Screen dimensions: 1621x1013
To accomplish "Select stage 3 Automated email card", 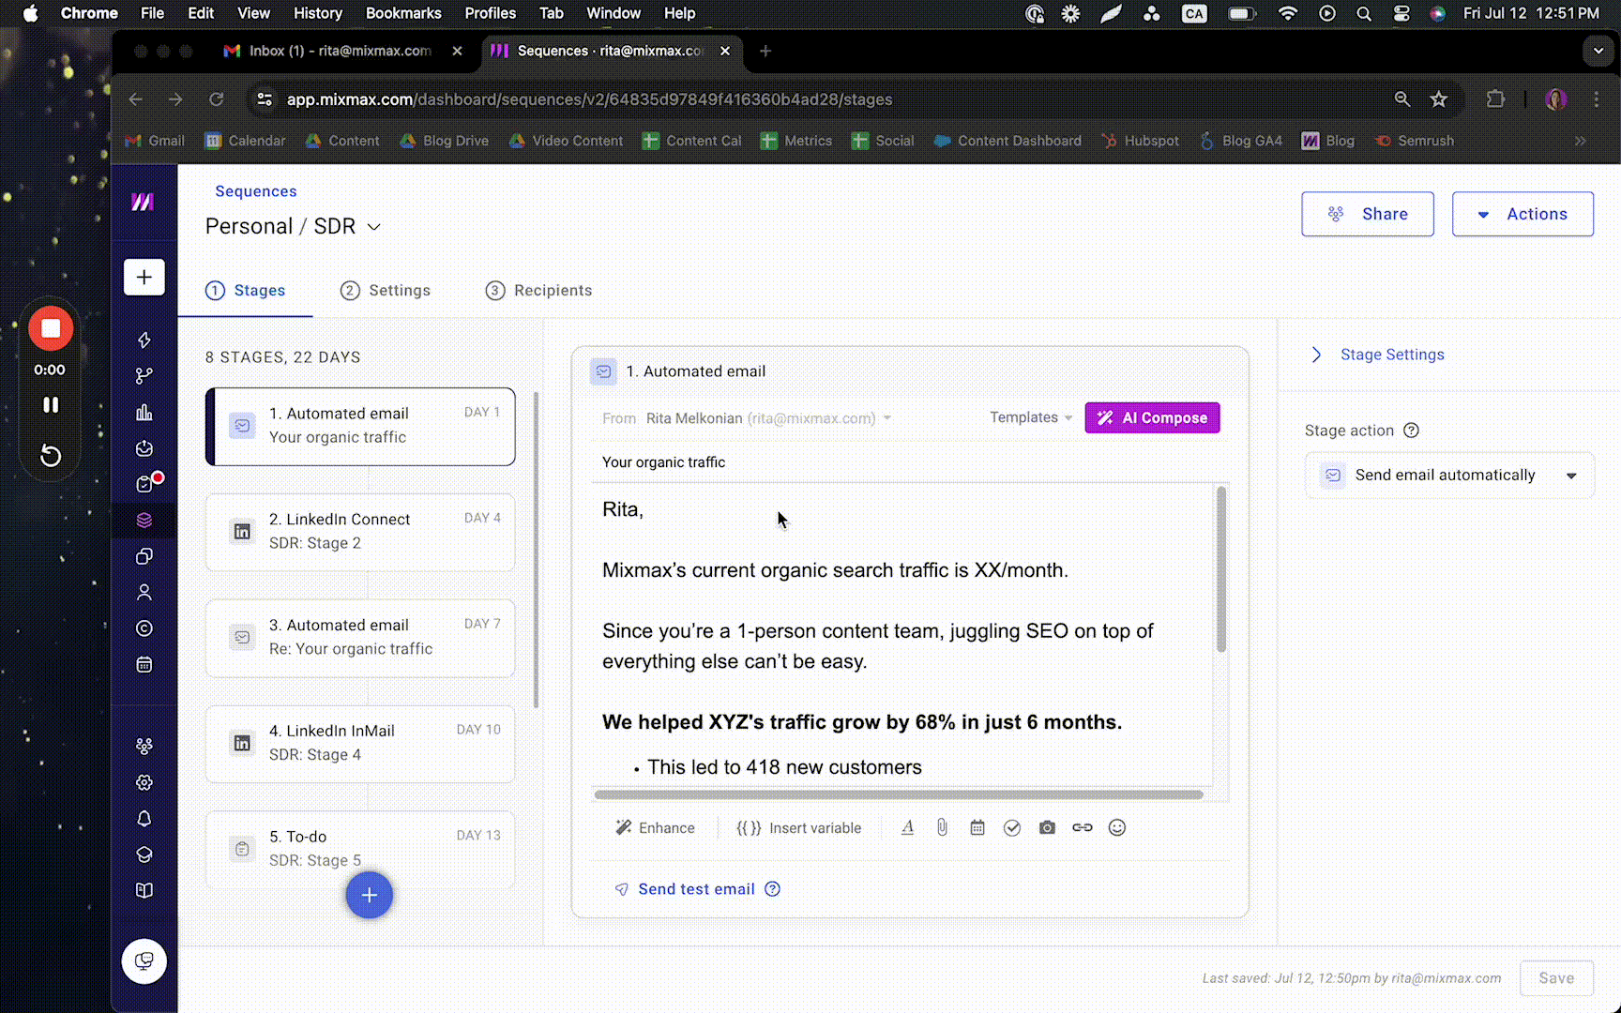I will pos(360,638).
